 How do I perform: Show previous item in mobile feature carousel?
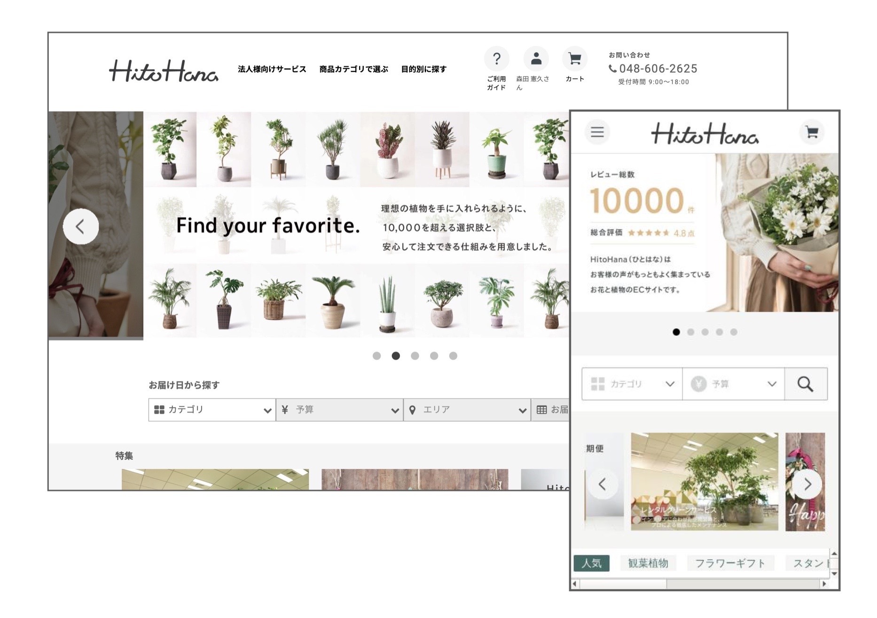[x=603, y=483]
